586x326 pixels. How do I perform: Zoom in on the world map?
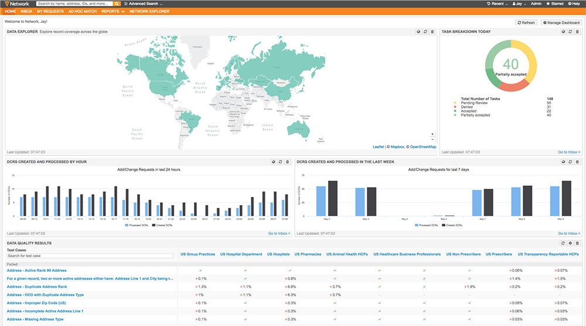[x=432, y=134]
